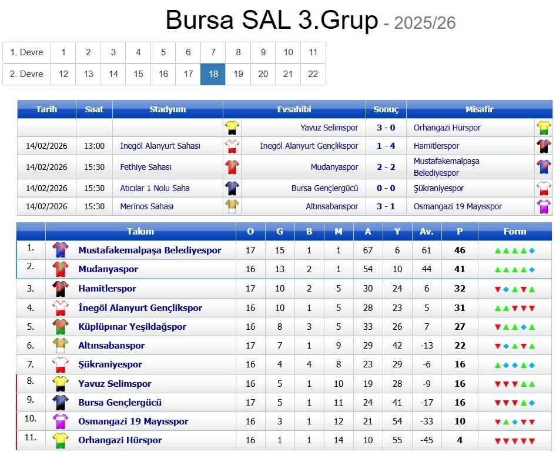Go to week 22 tab
556x455 pixels.
[313, 74]
